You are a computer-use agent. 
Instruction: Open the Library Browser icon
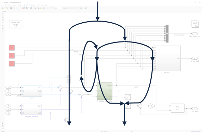click(x=24, y=8)
